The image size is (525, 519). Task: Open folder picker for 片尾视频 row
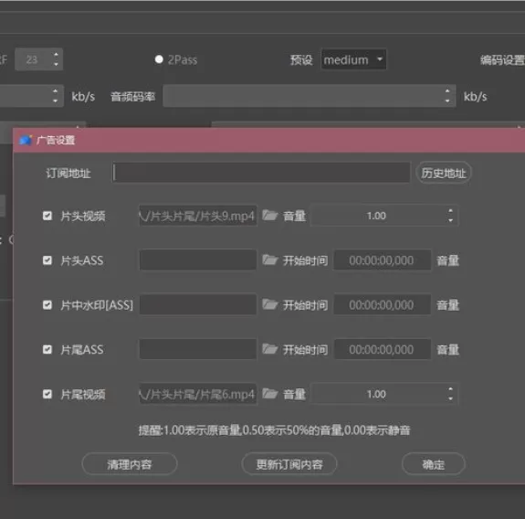(x=269, y=394)
